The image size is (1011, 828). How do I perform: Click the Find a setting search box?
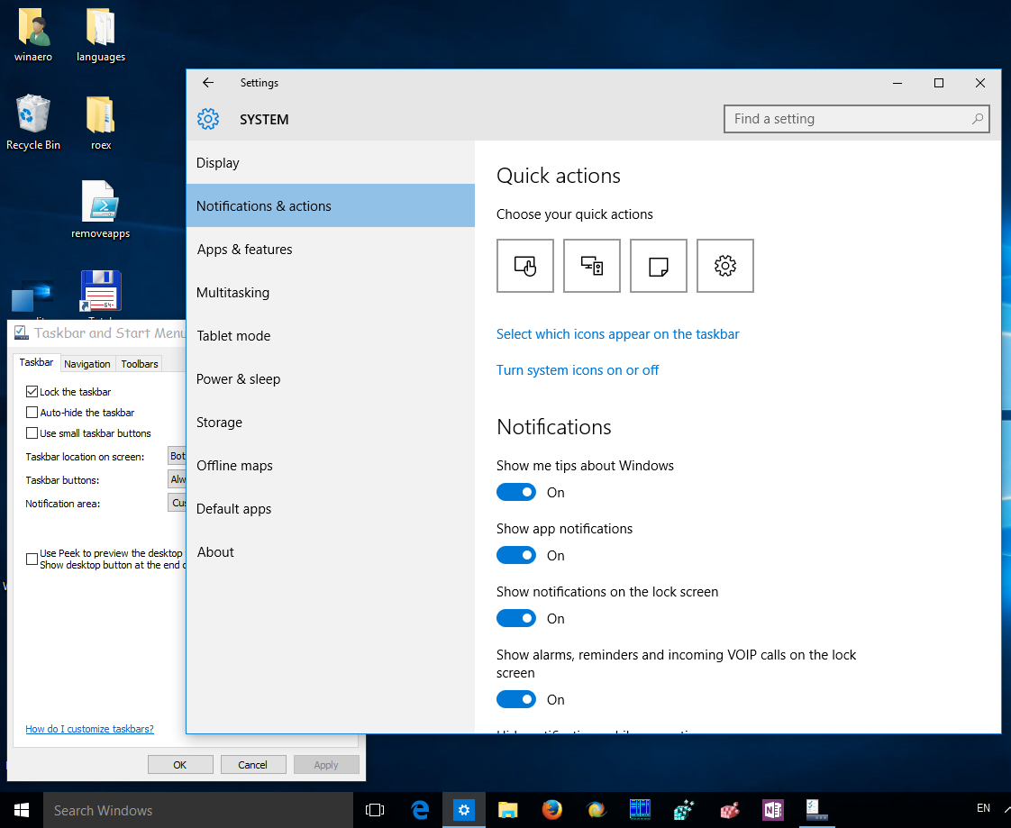[856, 119]
